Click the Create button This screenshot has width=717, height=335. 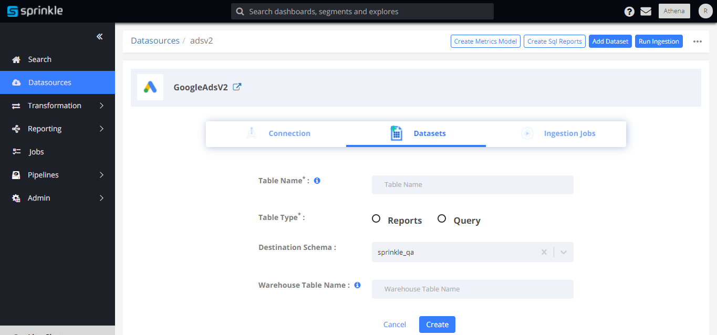click(437, 324)
